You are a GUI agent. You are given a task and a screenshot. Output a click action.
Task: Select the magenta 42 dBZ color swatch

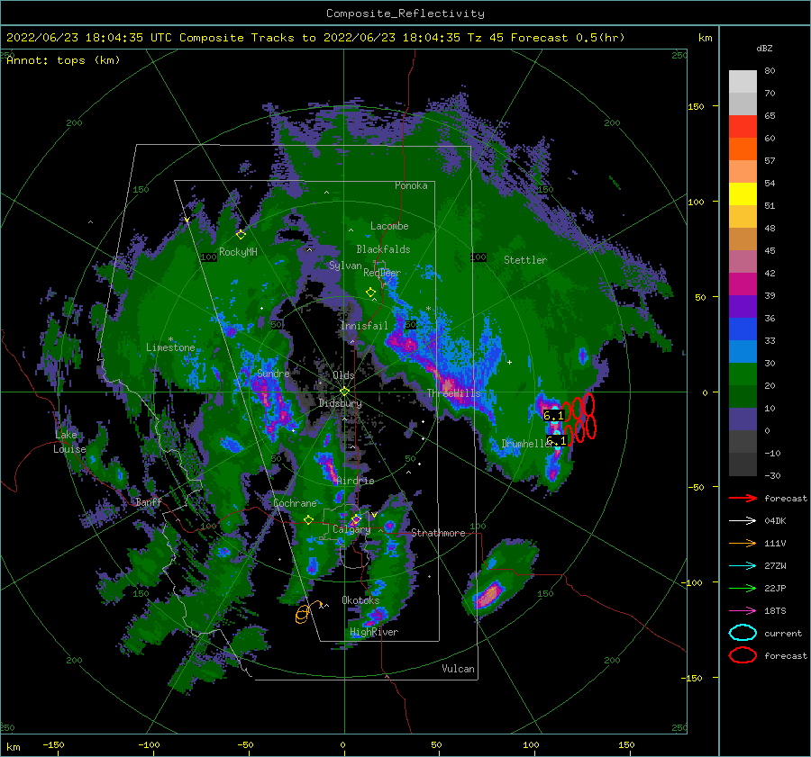743,284
